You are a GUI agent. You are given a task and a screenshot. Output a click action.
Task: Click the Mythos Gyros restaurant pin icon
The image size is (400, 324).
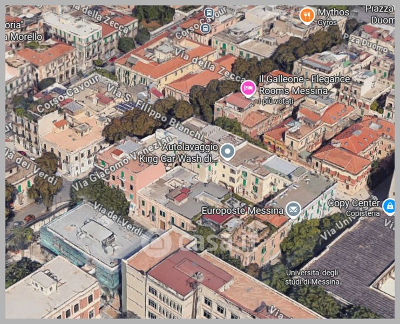pyautogui.click(x=307, y=16)
